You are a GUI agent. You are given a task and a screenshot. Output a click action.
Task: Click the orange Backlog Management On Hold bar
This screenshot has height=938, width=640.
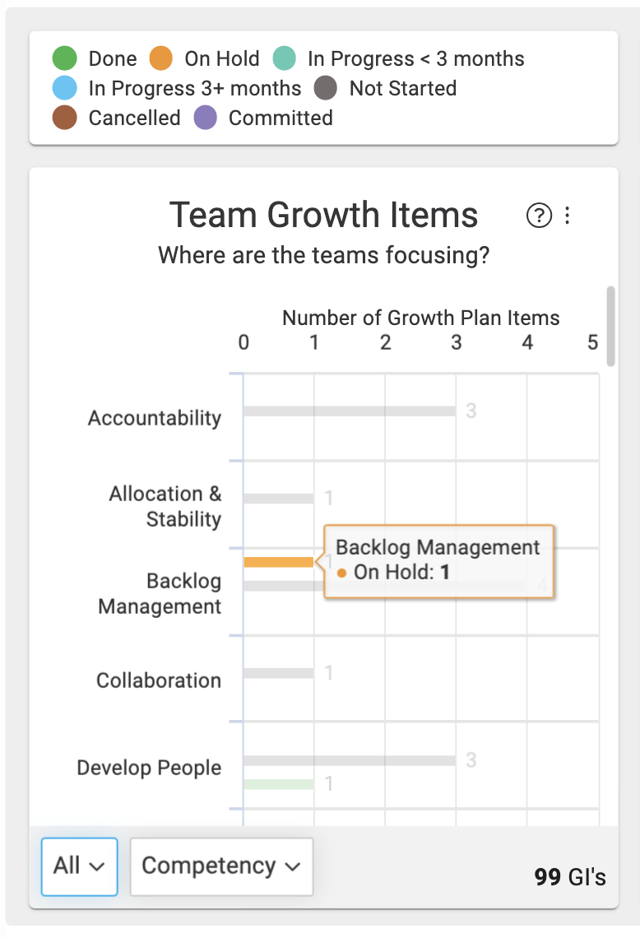pos(279,562)
